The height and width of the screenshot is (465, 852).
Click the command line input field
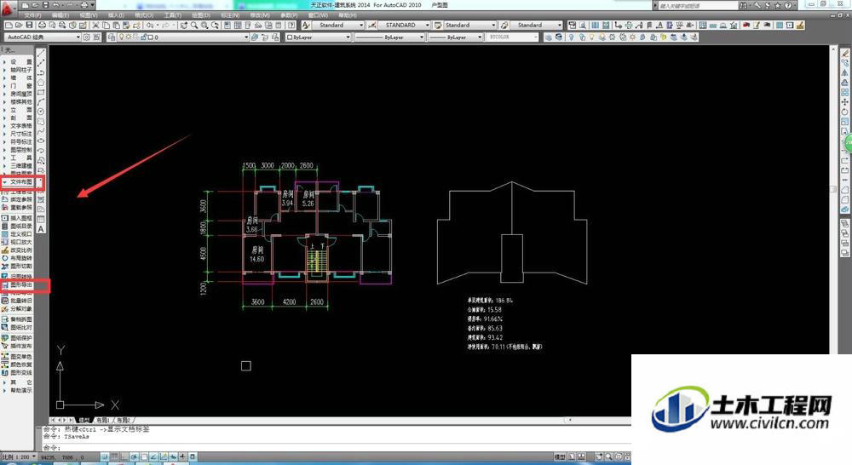(x=337, y=448)
